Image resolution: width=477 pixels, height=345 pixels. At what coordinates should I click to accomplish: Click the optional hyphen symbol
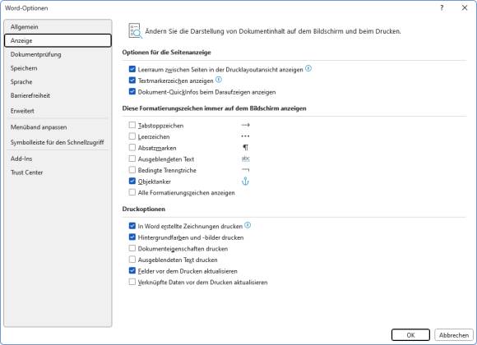pyautogui.click(x=245, y=170)
